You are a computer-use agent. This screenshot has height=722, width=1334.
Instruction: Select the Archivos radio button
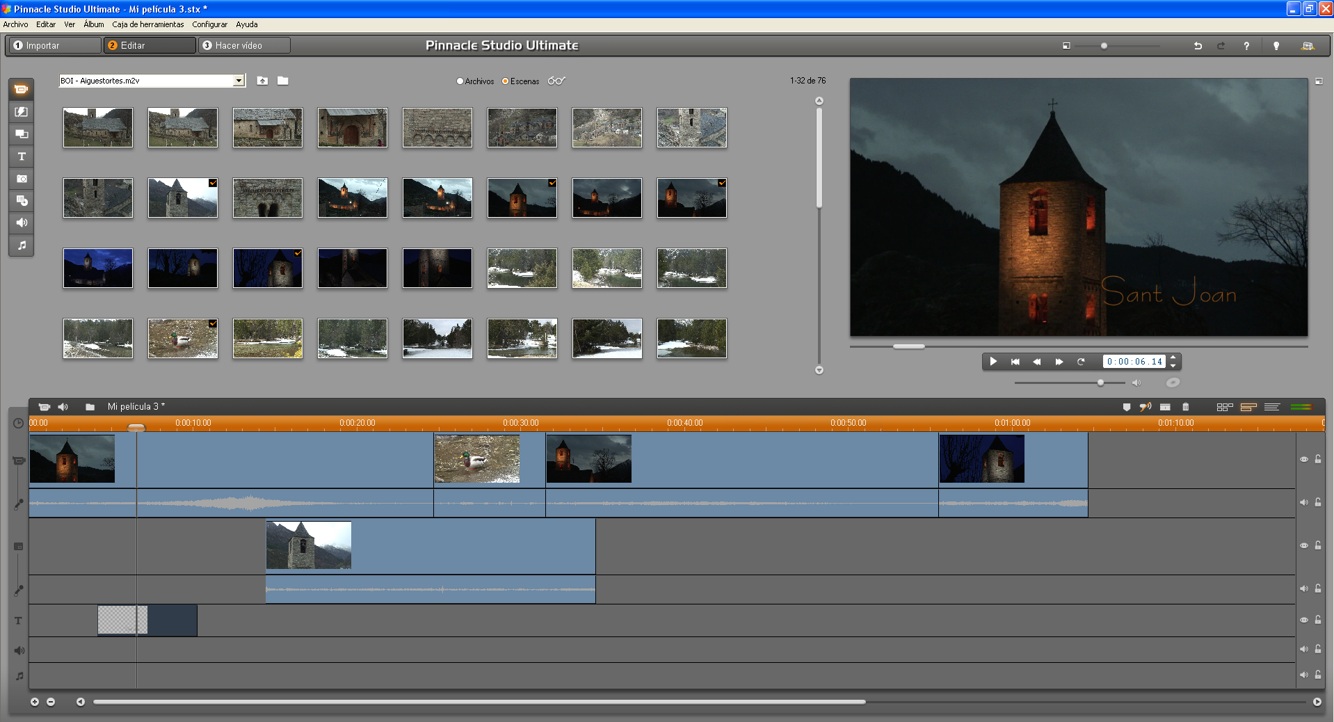(x=460, y=81)
